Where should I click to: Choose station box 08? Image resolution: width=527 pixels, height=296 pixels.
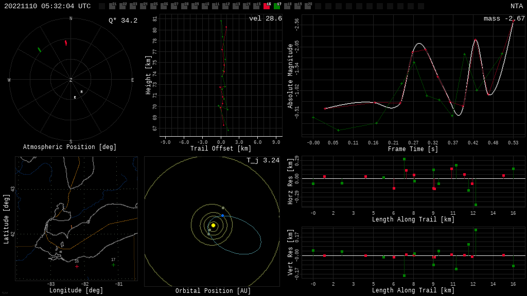(184, 6)
